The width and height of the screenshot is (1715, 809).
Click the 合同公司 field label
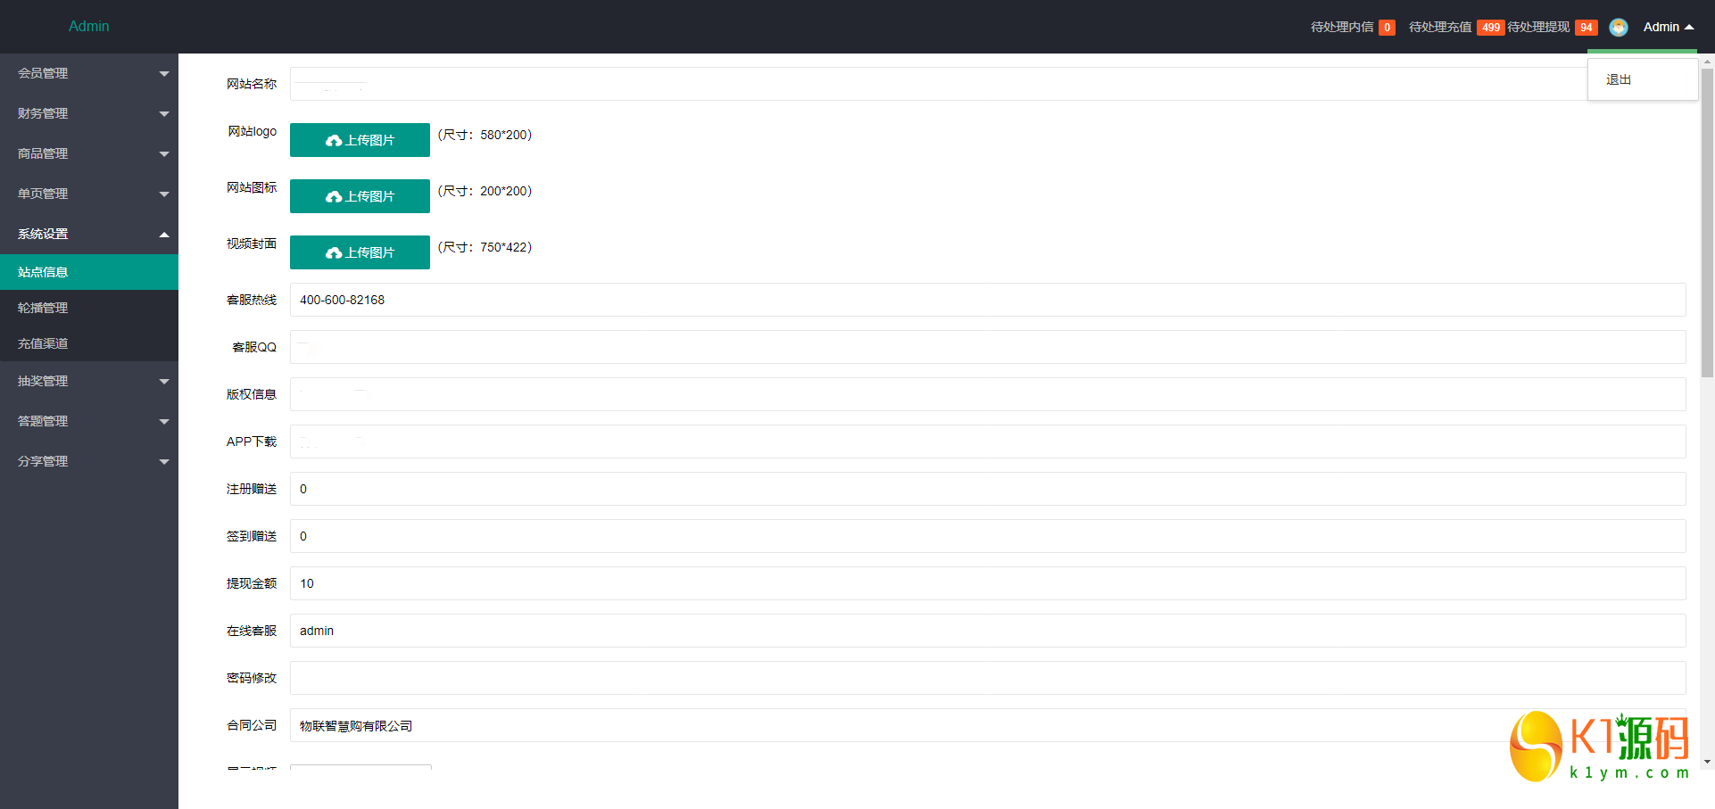point(252,725)
